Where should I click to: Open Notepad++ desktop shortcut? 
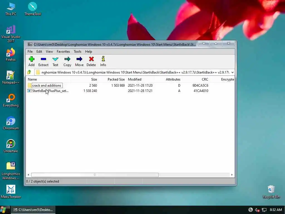[x=11, y=77]
